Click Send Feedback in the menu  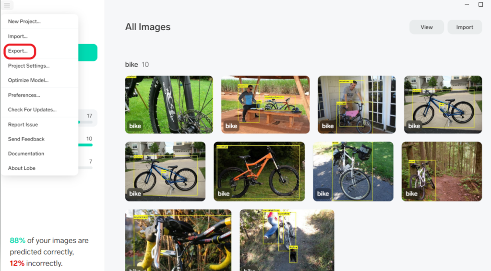[26, 139]
